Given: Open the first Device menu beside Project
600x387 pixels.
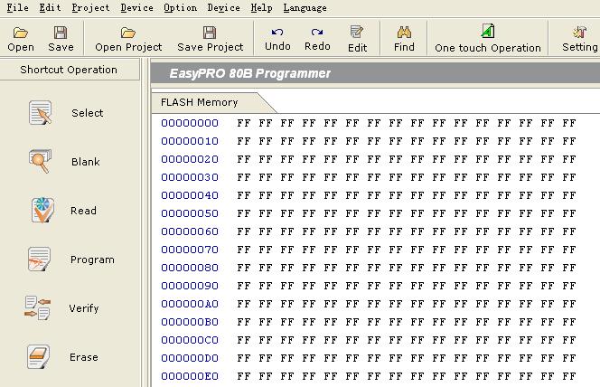Looking at the screenshot, I should click(x=137, y=7).
